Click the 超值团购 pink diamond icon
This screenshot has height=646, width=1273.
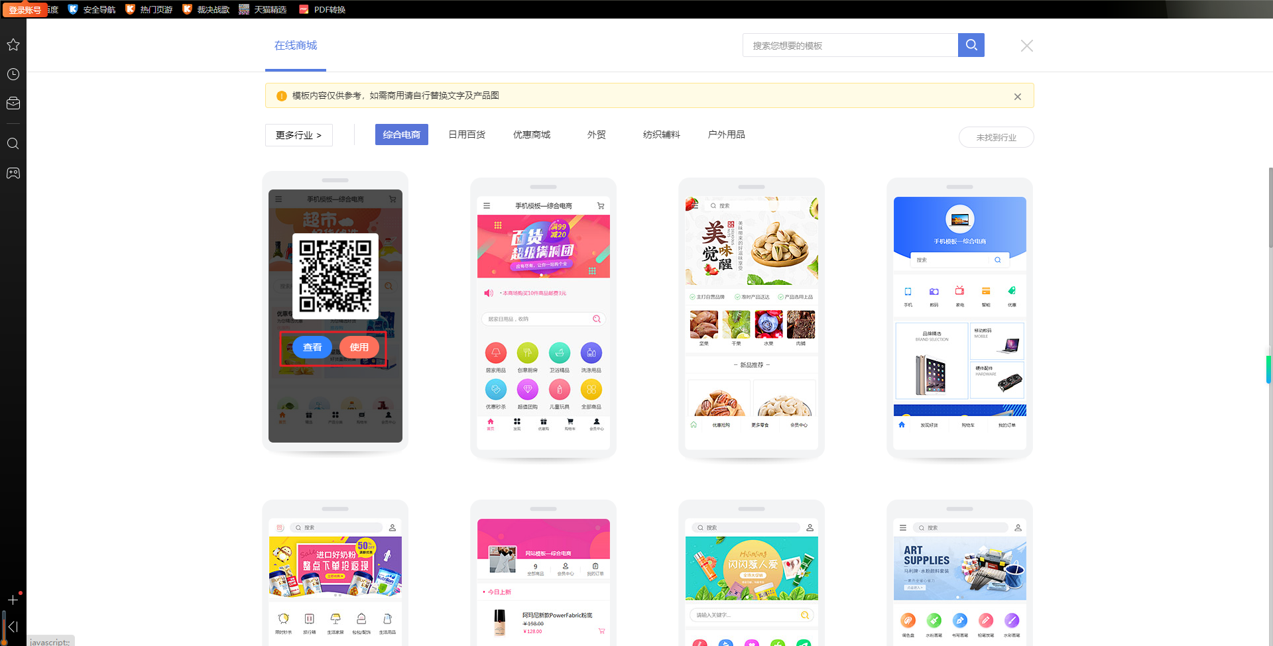[528, 390]
